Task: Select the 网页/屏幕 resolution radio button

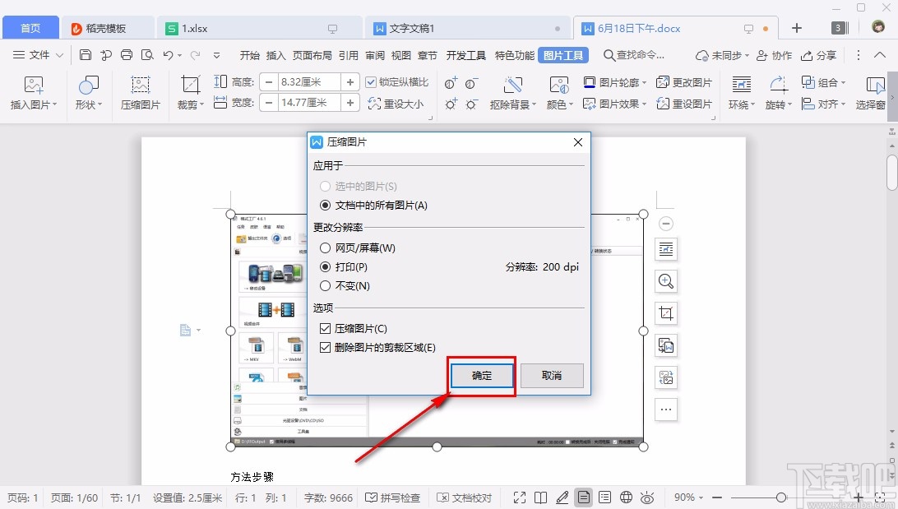Action: point(326,248)
